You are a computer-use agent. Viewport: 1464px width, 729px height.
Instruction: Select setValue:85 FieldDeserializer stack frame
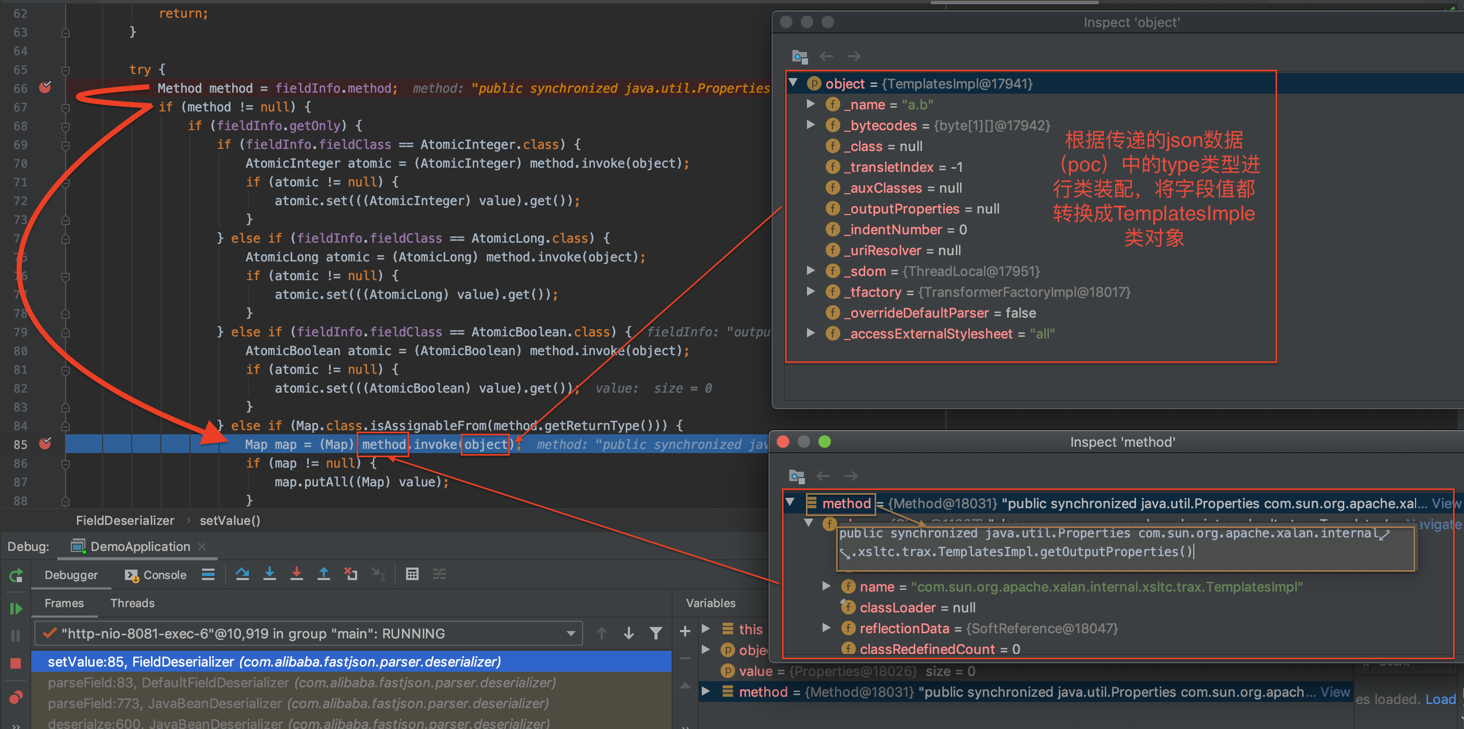tap(351, 662)
